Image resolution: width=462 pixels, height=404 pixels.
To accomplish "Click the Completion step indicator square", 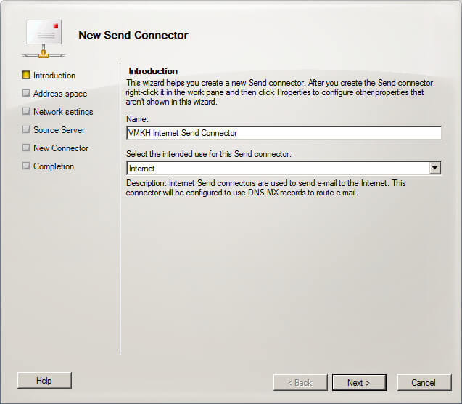I will pyautogui.click(x=26, y=166).
